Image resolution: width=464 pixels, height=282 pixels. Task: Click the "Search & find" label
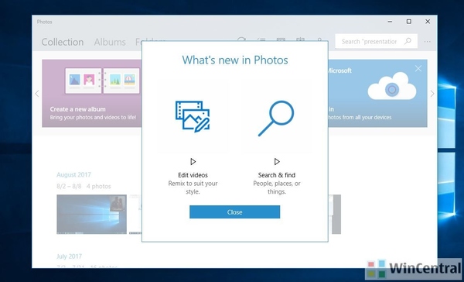[277, 175]
